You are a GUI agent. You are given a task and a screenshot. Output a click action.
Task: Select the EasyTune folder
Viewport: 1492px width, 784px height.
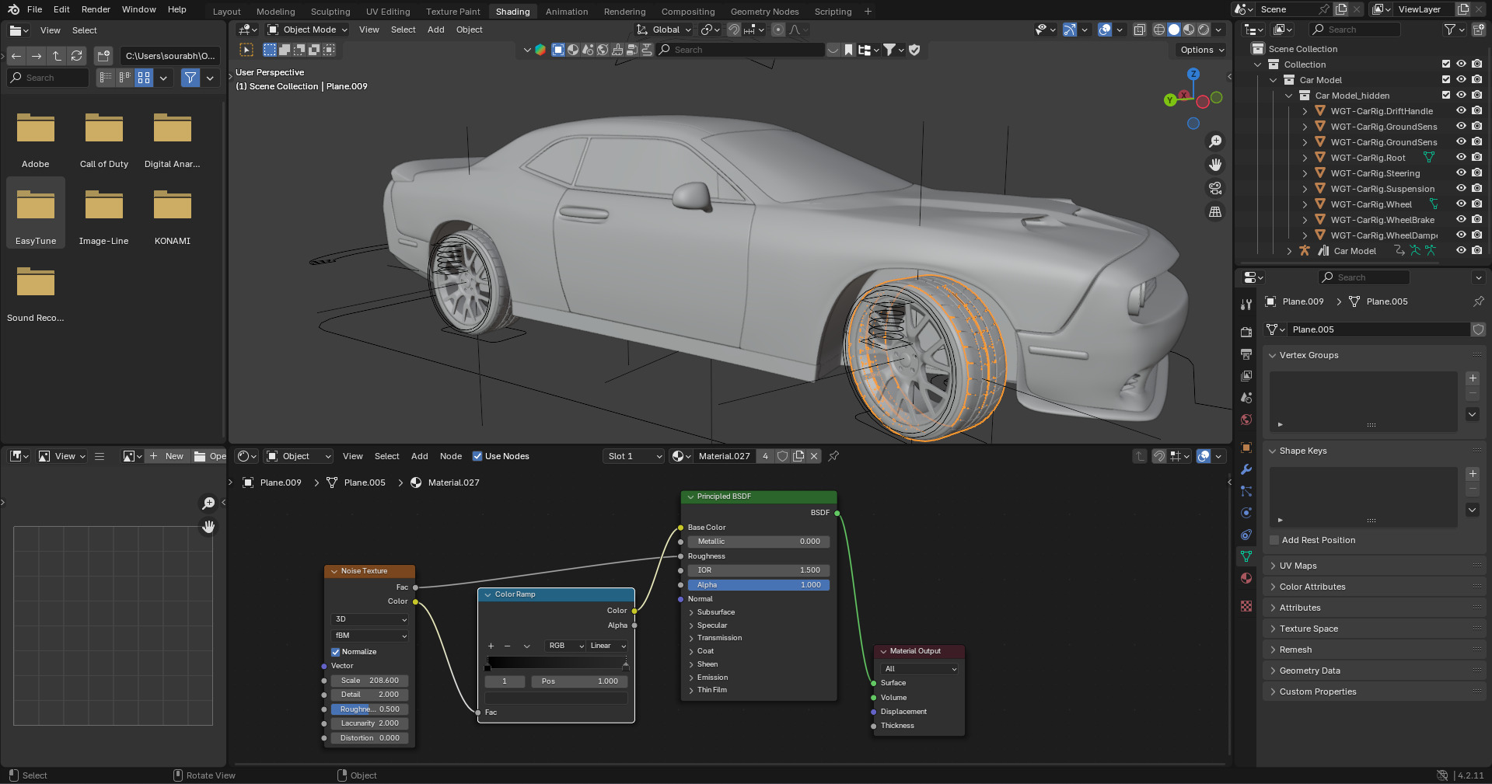click(x=36, y=212)
